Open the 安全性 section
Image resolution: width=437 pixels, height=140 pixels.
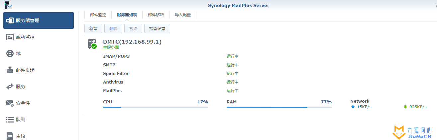pos(39,103)
